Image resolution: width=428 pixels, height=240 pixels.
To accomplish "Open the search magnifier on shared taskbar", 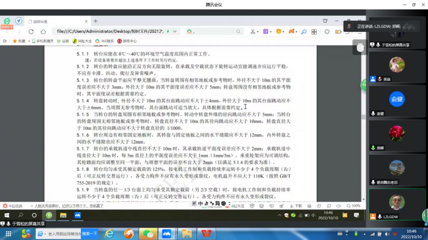I will pos(21,215).
